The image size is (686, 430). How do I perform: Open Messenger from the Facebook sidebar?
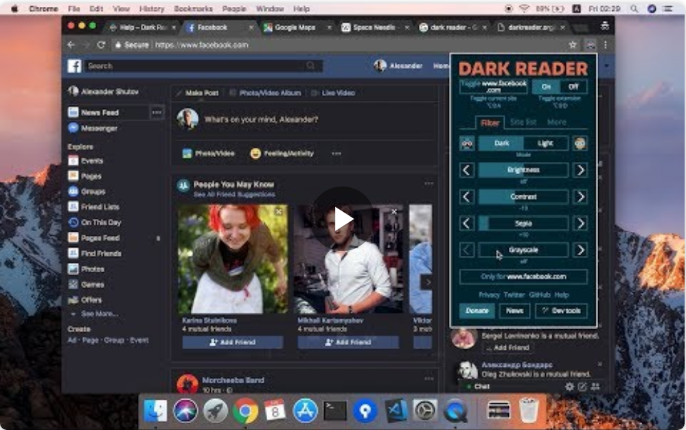point(100,128)
